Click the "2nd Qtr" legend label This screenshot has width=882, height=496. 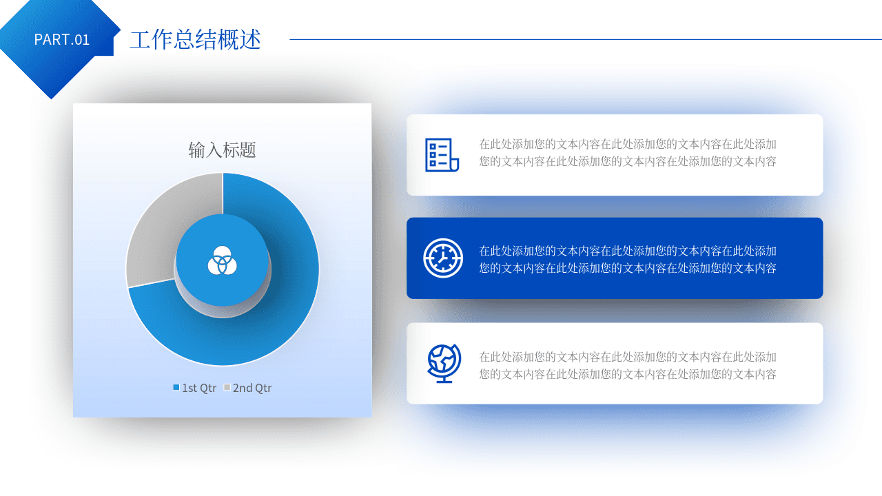[252, 388]
